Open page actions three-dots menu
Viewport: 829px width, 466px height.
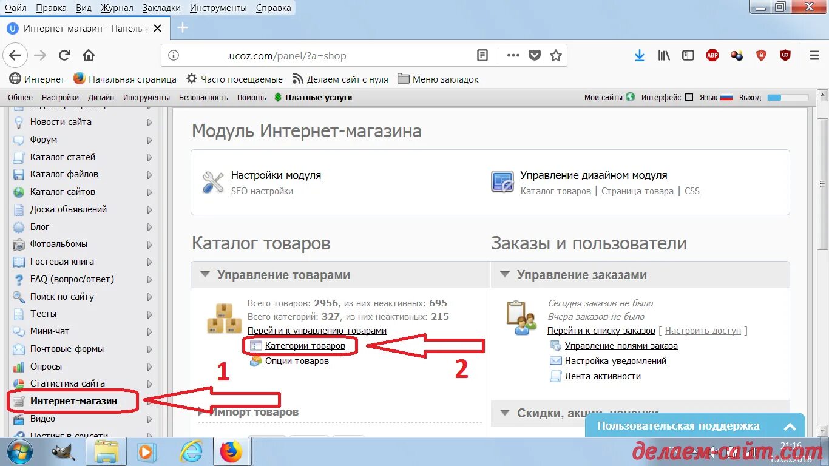pyautogui.click(x=513, y=56)
